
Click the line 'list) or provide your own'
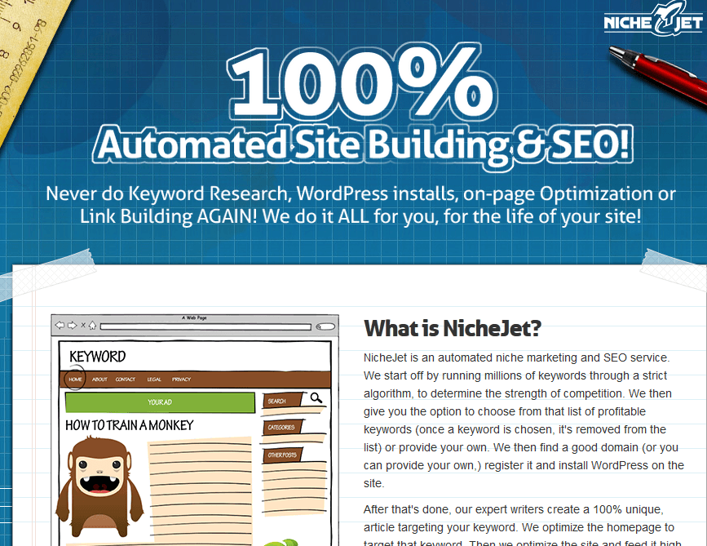(x=521, y=447)
